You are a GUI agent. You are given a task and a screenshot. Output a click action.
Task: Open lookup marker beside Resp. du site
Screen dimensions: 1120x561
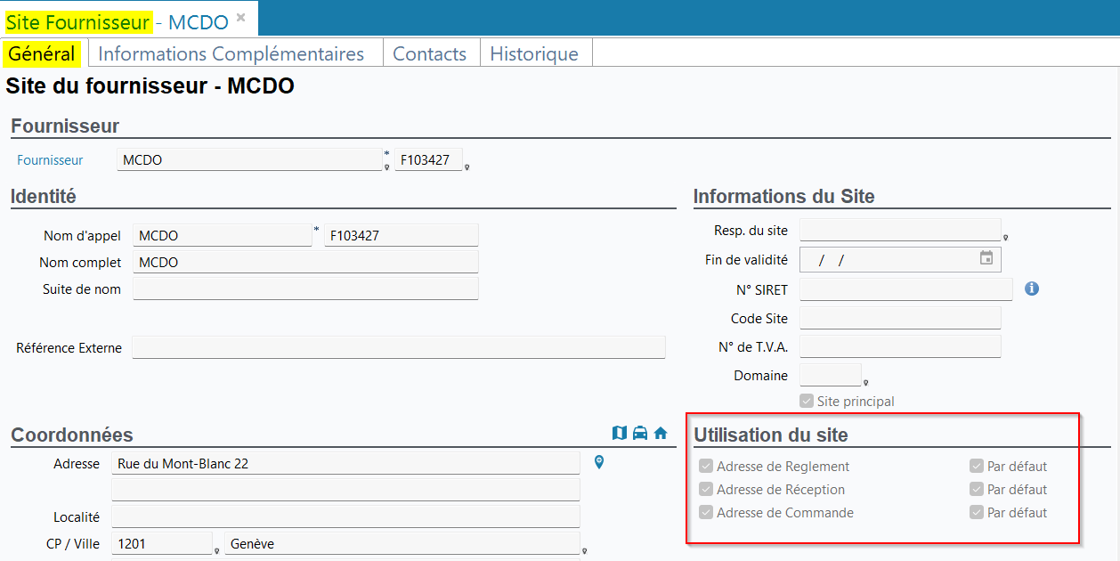pyautogui.click(x=1006, y=238)
